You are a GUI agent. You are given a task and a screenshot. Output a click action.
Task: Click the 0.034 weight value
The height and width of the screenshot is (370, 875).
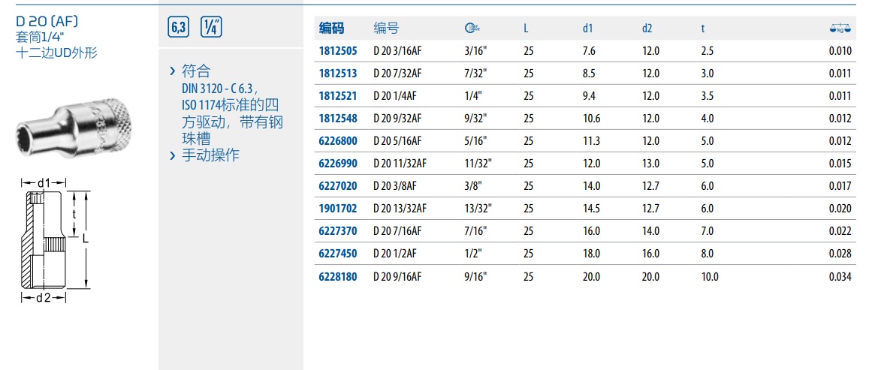click(x=840, y=276)
